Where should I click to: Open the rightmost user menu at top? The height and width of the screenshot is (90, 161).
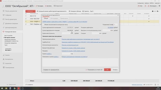tap(157, 3)
